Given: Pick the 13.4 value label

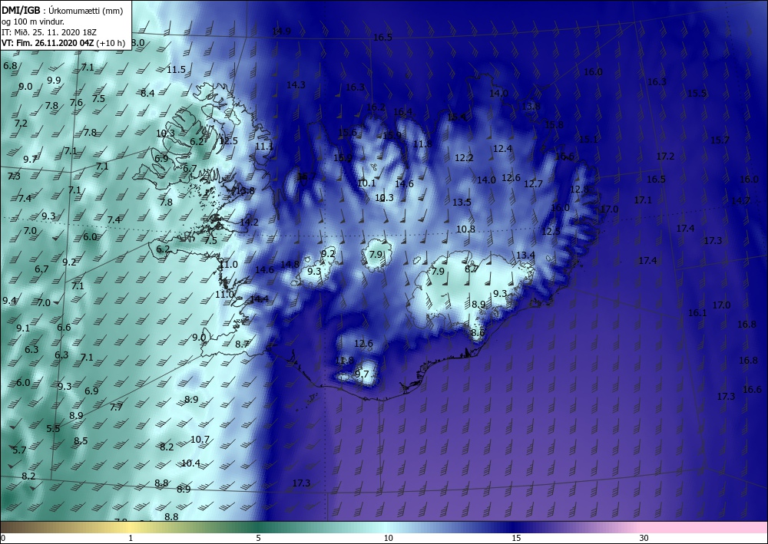Looking at the screenshot, I should (525, 256).
